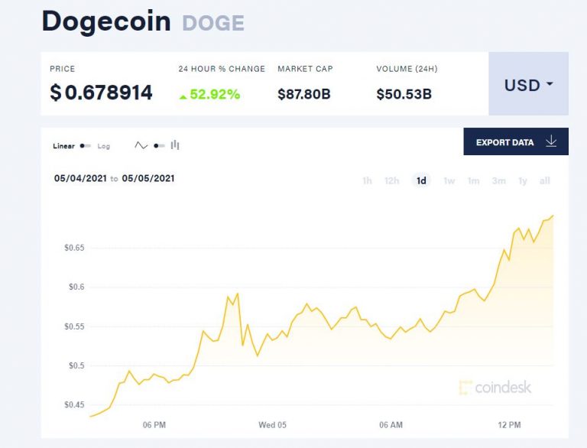Screen dimensions: 587x448
Task: Open the USD currency dropdown
Action: (528, 85)
